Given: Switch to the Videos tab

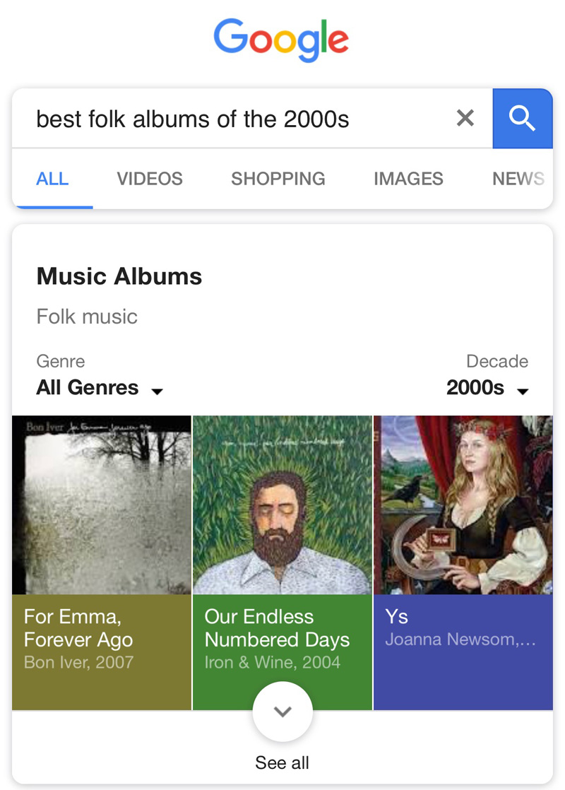Looking at the screenshot, I should tap(150, 179).
